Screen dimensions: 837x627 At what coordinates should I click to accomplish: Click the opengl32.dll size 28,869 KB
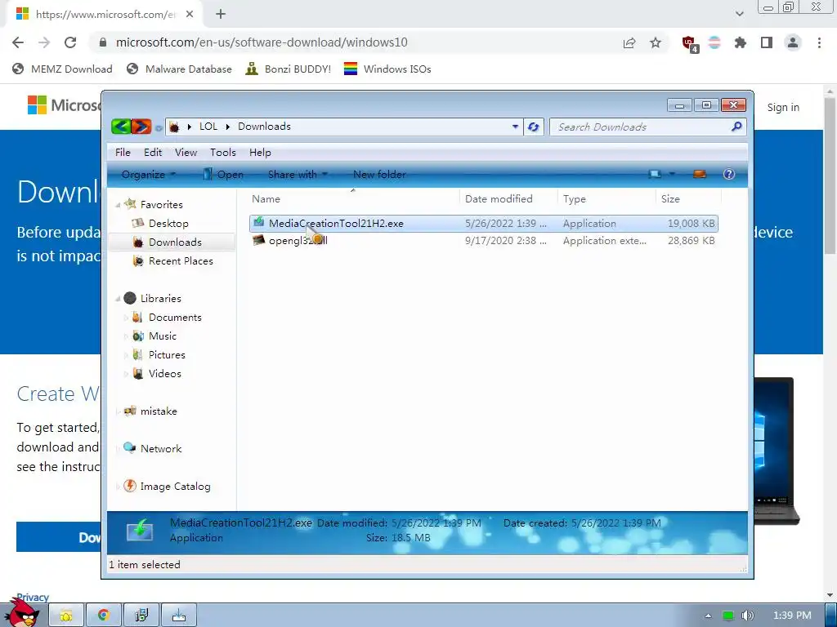[x=691, y=241]
